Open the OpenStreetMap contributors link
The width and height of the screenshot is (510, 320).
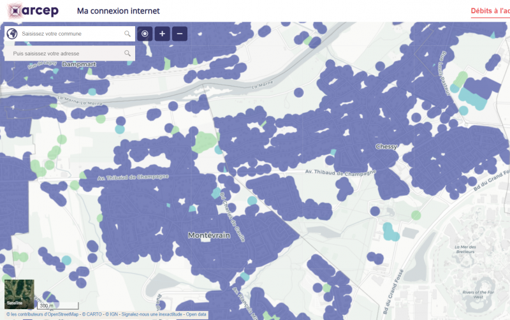point(42,314)
